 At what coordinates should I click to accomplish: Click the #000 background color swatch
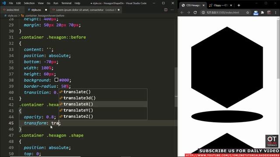point(56,80)
